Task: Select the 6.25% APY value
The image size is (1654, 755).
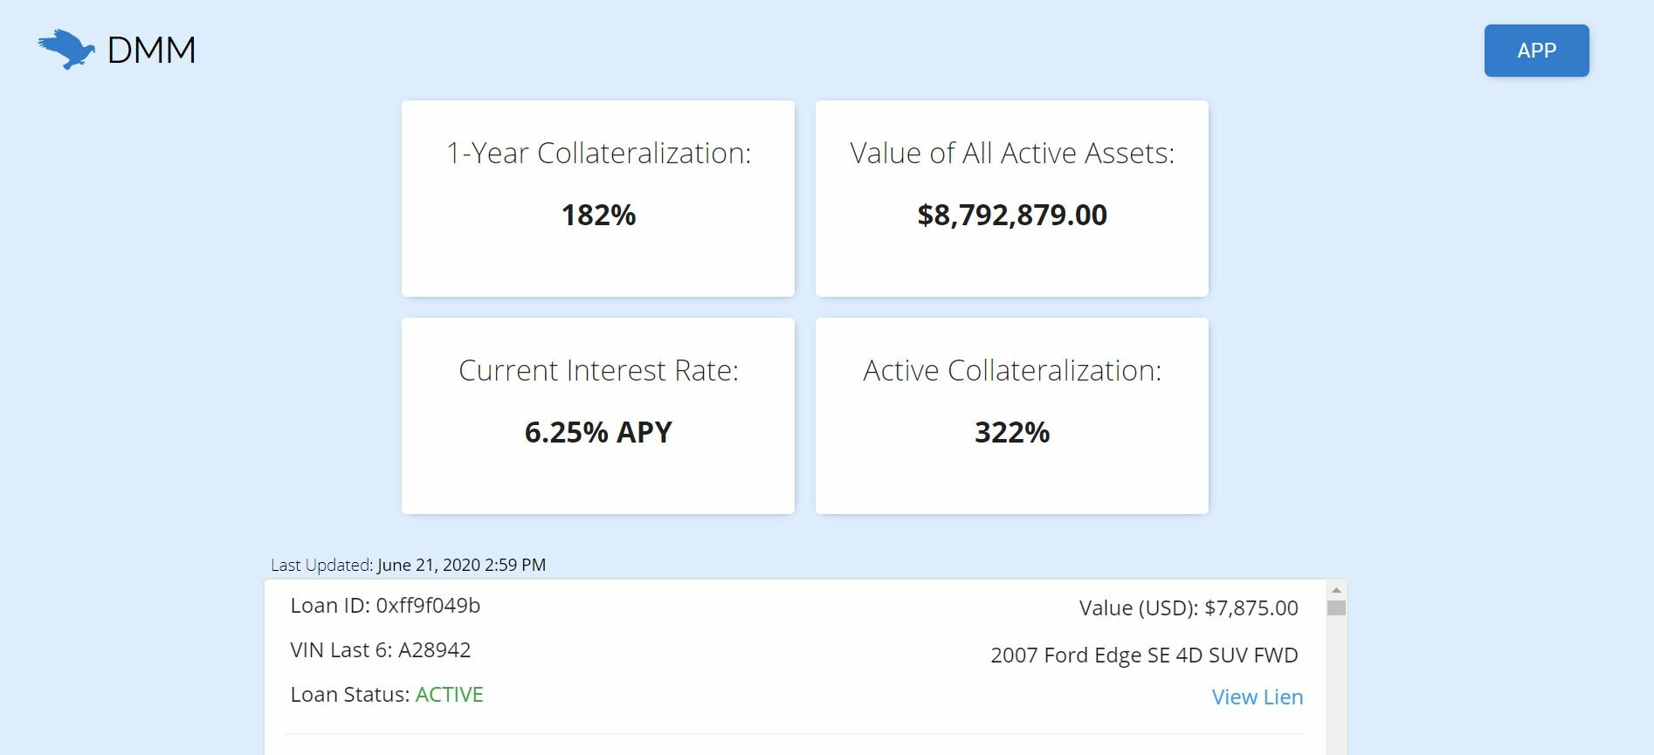Action: click(598, 431)
